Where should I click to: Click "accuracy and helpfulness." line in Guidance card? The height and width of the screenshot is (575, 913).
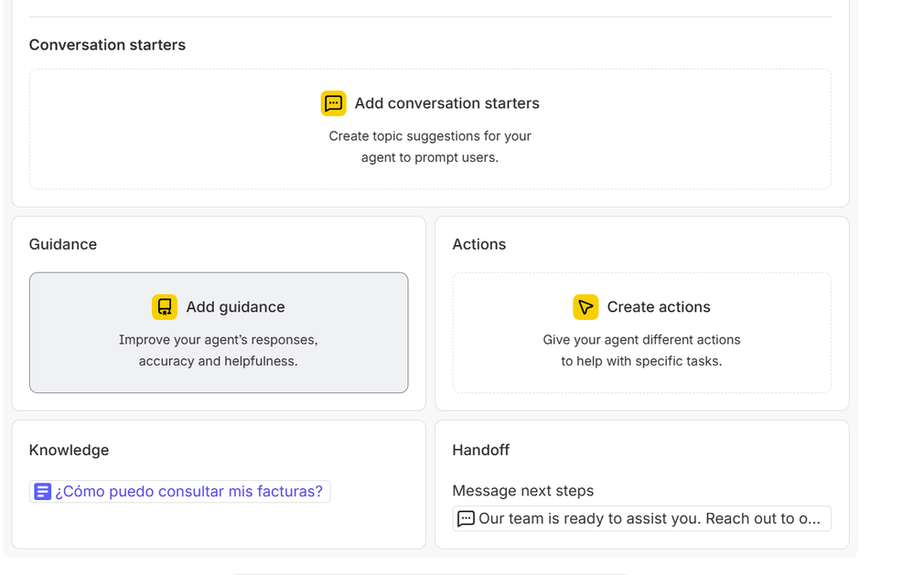pos(219,361)
